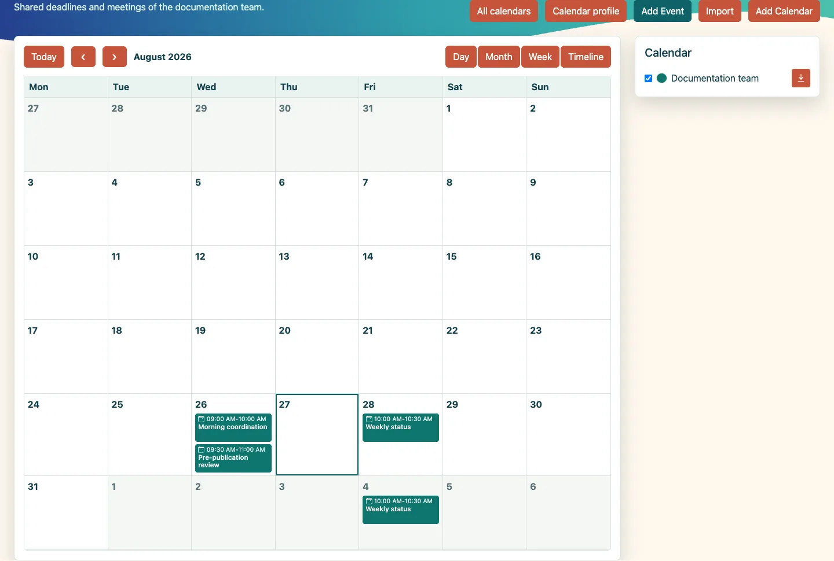Switch to Day view
The image size is (834, 561).
[461, 57]
